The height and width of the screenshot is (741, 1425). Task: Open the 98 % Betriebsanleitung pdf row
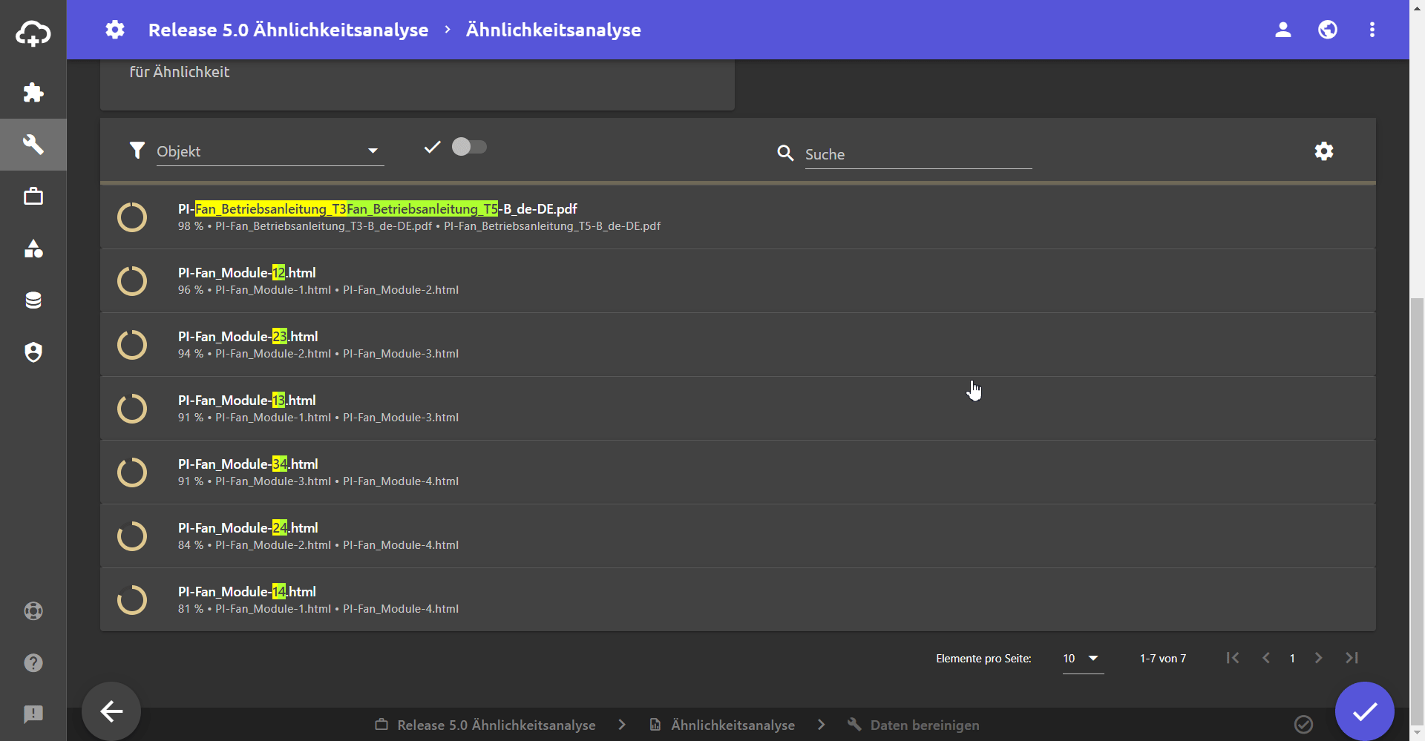[x=738, y=217]
